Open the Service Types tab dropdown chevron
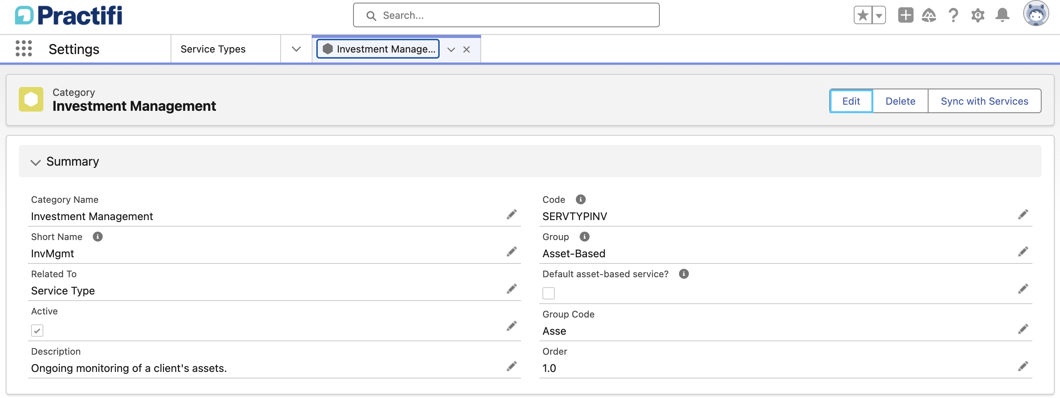The image size is (1060, 398). coord(296,49)
